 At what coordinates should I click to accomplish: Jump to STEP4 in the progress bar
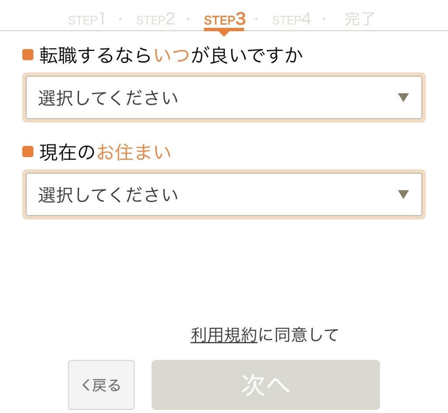[292, 19]
